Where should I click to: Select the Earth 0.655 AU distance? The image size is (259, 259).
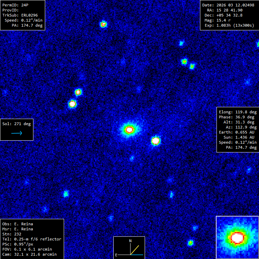coord(236,132)
